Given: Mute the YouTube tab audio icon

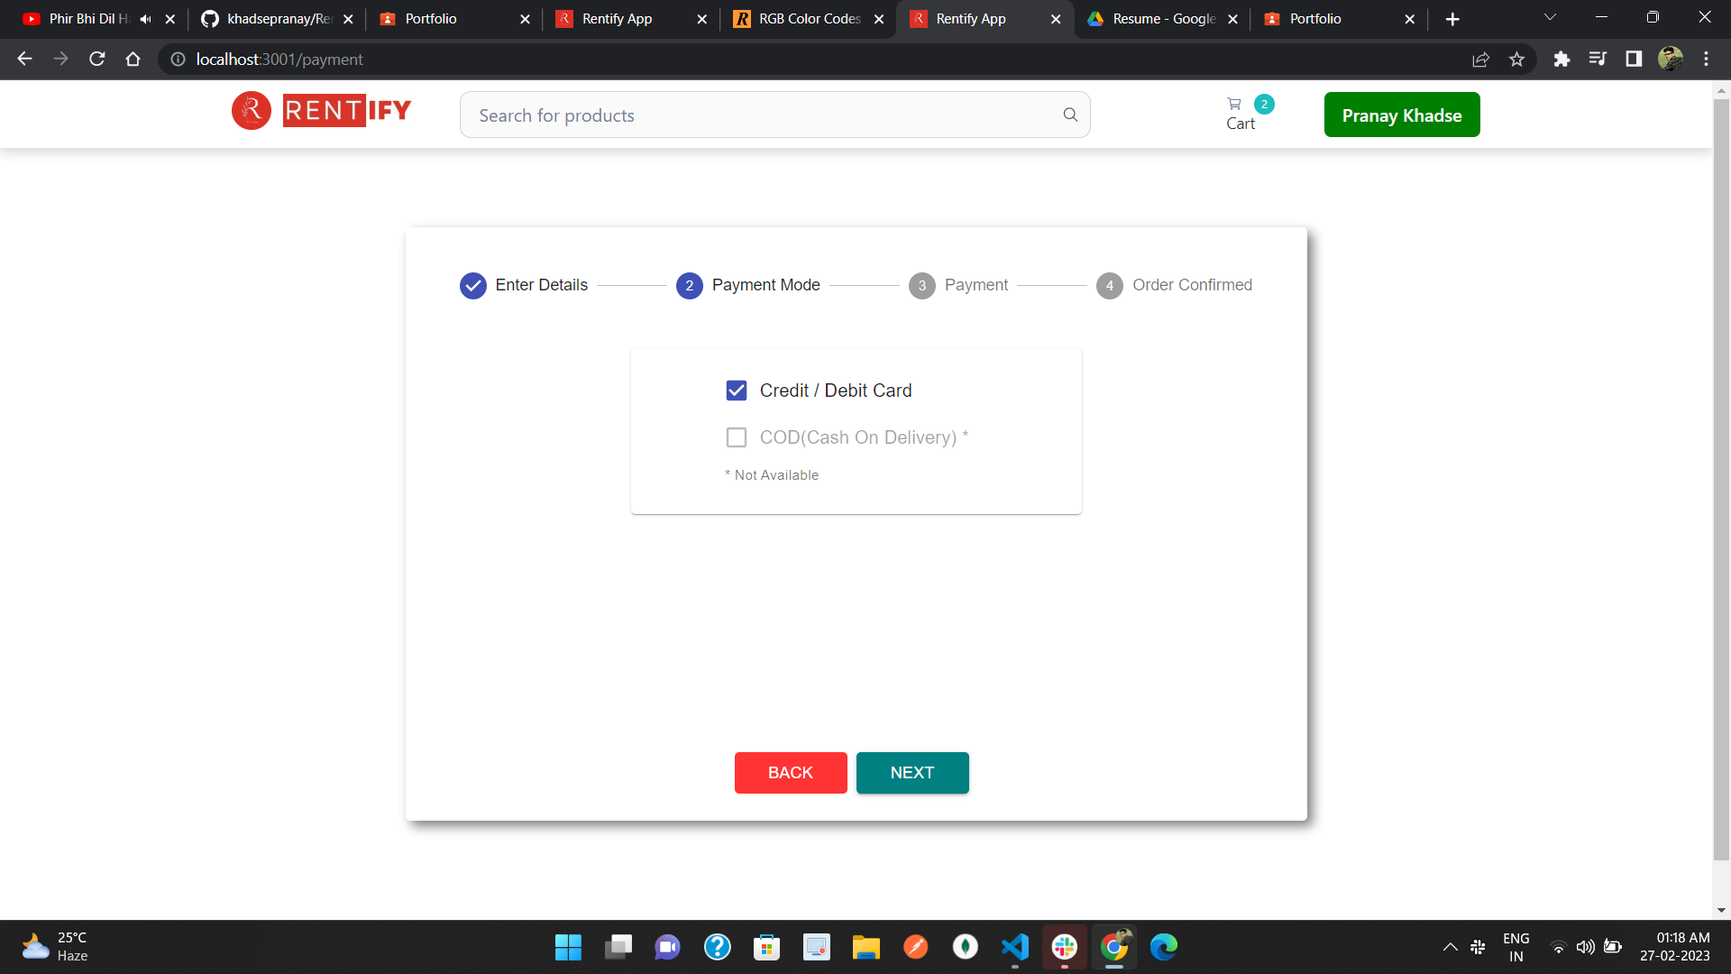Looking at the screenshot, I should tap(146, 19).
